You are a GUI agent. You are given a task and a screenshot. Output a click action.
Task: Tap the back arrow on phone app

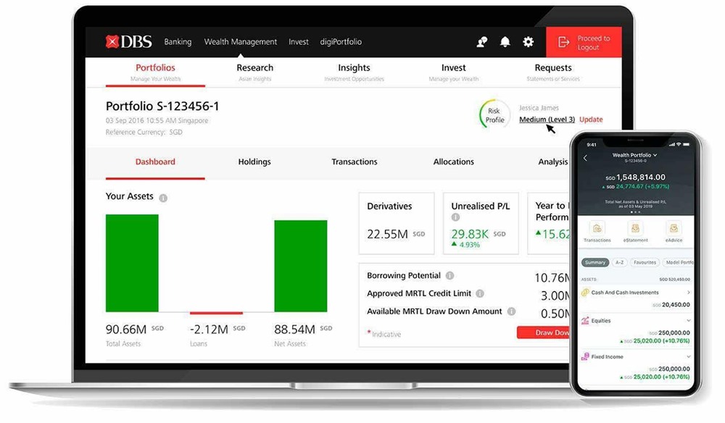tap(586, 158)
